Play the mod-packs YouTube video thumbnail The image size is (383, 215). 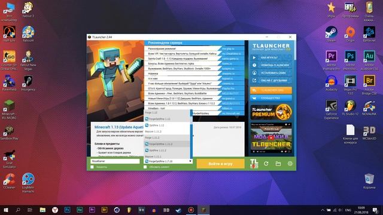point(271,138)
